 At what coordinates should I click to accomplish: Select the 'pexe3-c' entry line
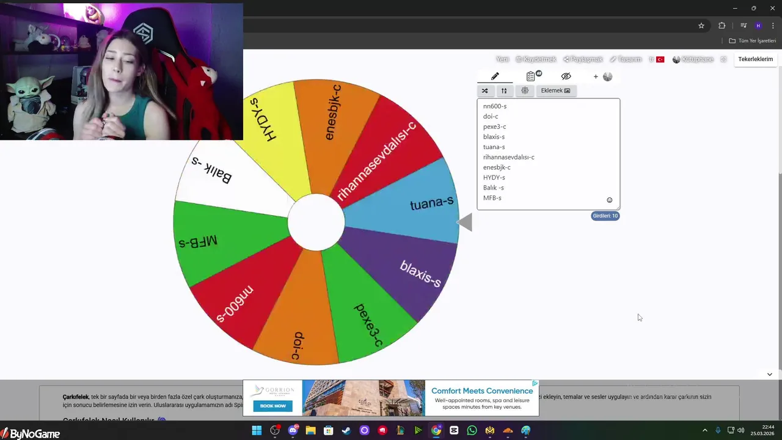pyautogui.click(x=494, y=127)
